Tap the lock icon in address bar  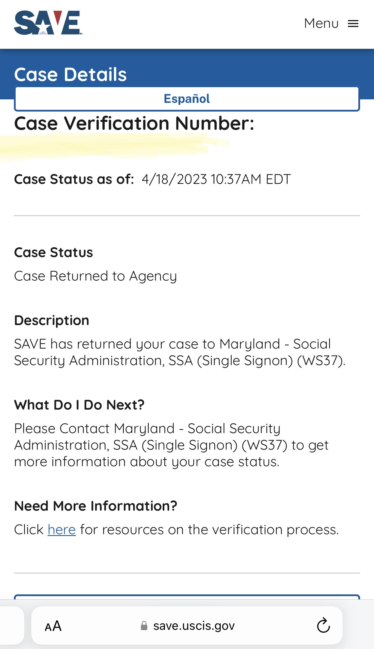[144, 625]
